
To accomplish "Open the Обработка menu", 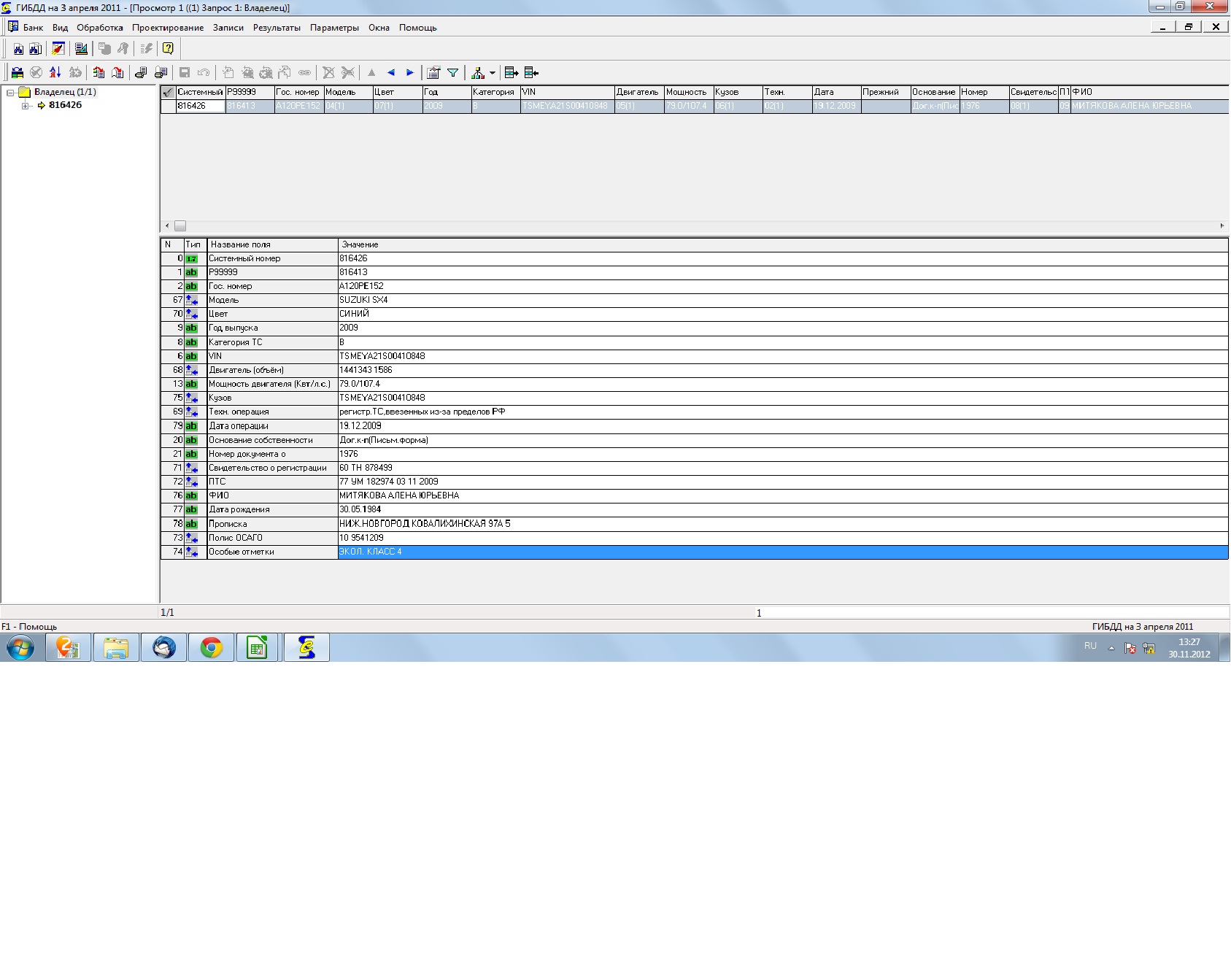I will pos(99,28).
